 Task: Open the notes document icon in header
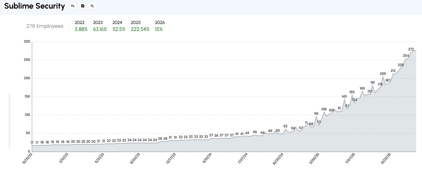83,6
